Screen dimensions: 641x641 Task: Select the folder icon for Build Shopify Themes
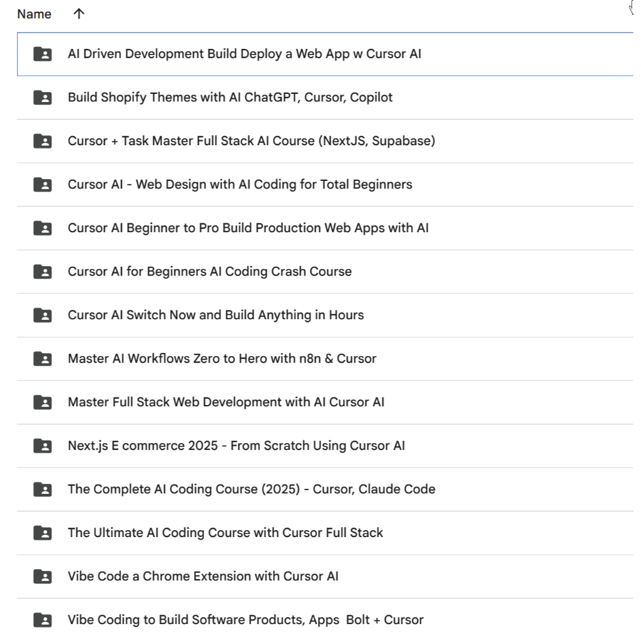42,97
